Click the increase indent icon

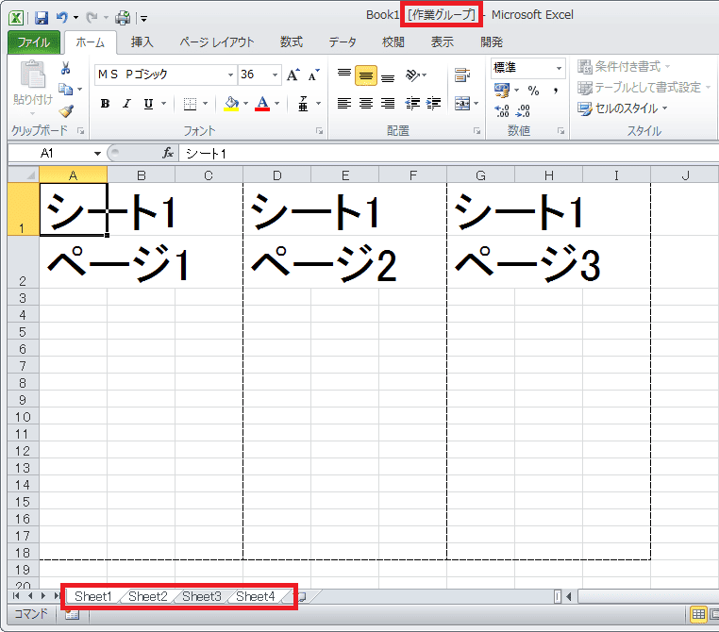point(433,104)
